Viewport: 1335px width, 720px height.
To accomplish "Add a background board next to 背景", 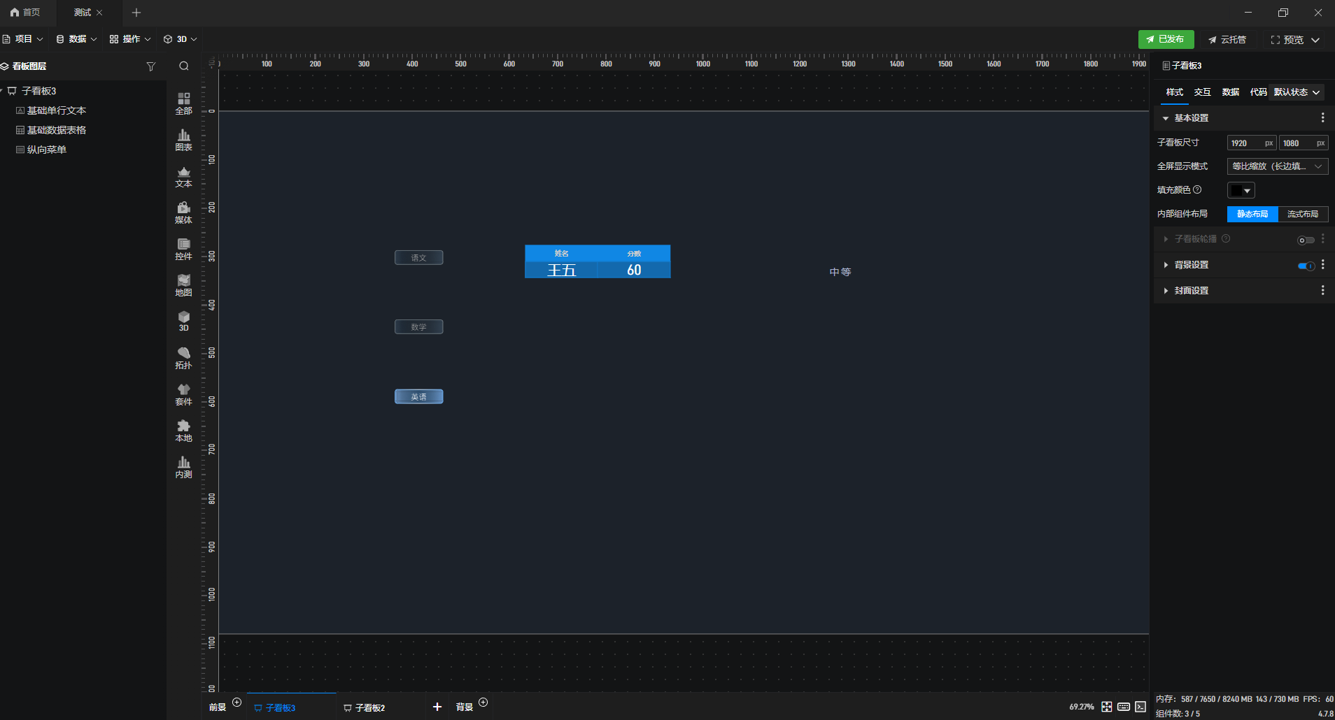I will coord(483,703).
